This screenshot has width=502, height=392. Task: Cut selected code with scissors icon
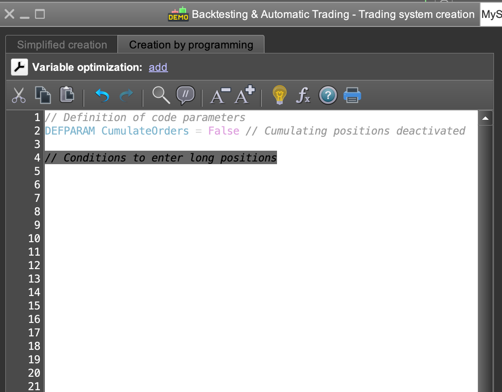coord(18,96)
